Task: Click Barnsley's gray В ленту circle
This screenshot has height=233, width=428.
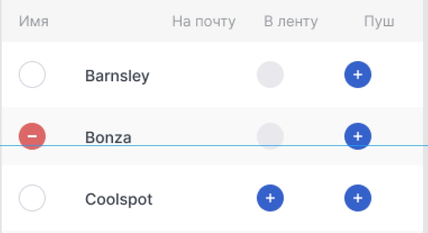Action: tap(270, 75)
